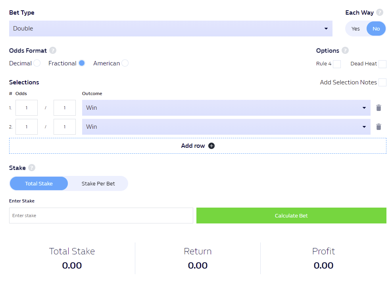Click the green Calculate Bet button
This screenshot has width=392, height=290.
[x=291, y=216]
